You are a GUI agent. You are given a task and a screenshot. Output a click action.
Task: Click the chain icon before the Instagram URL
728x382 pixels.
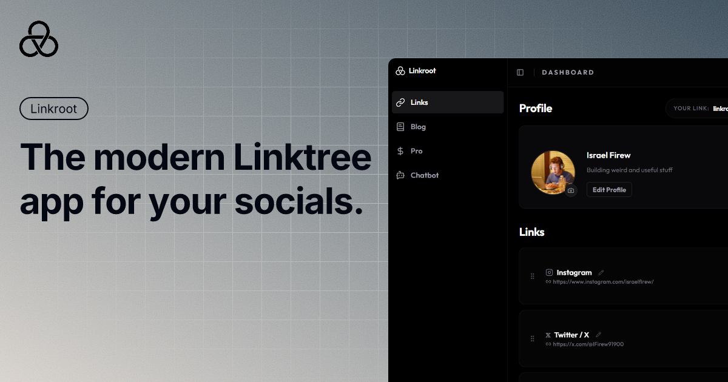549,281
